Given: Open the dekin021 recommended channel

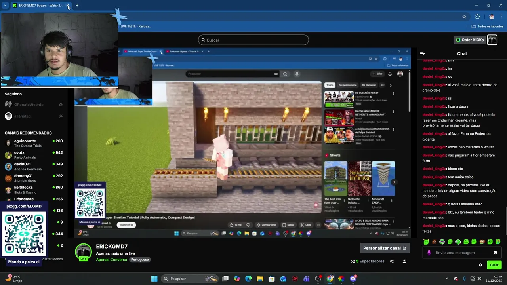Looking at the screenshot, I should tap(34, 167).
